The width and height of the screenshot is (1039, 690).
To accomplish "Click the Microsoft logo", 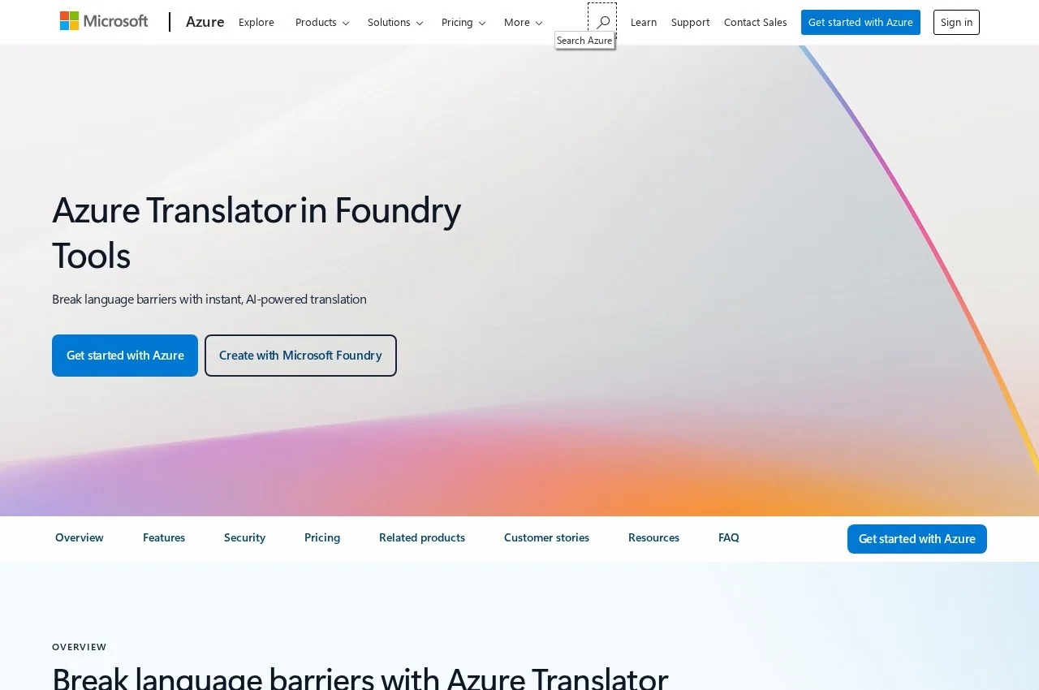I will click(104, 21).
